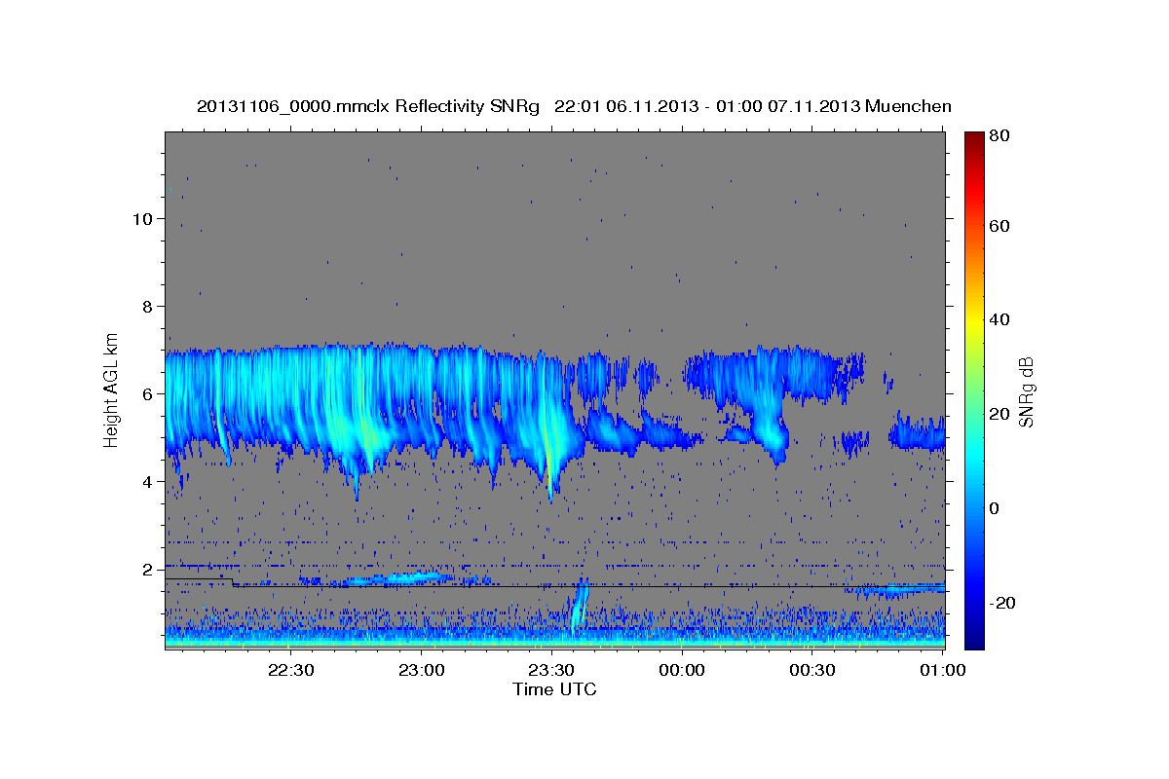Click the 00:00 time tick label
Screen dimensions: 1169x779
[x=682, y=671]
